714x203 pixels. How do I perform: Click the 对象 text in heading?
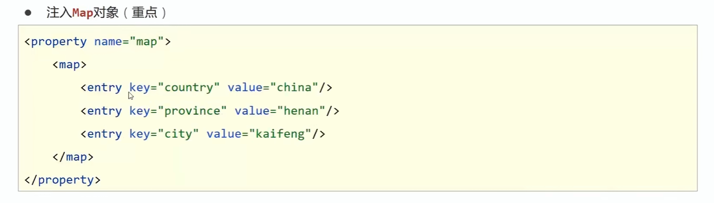point(106,13)
